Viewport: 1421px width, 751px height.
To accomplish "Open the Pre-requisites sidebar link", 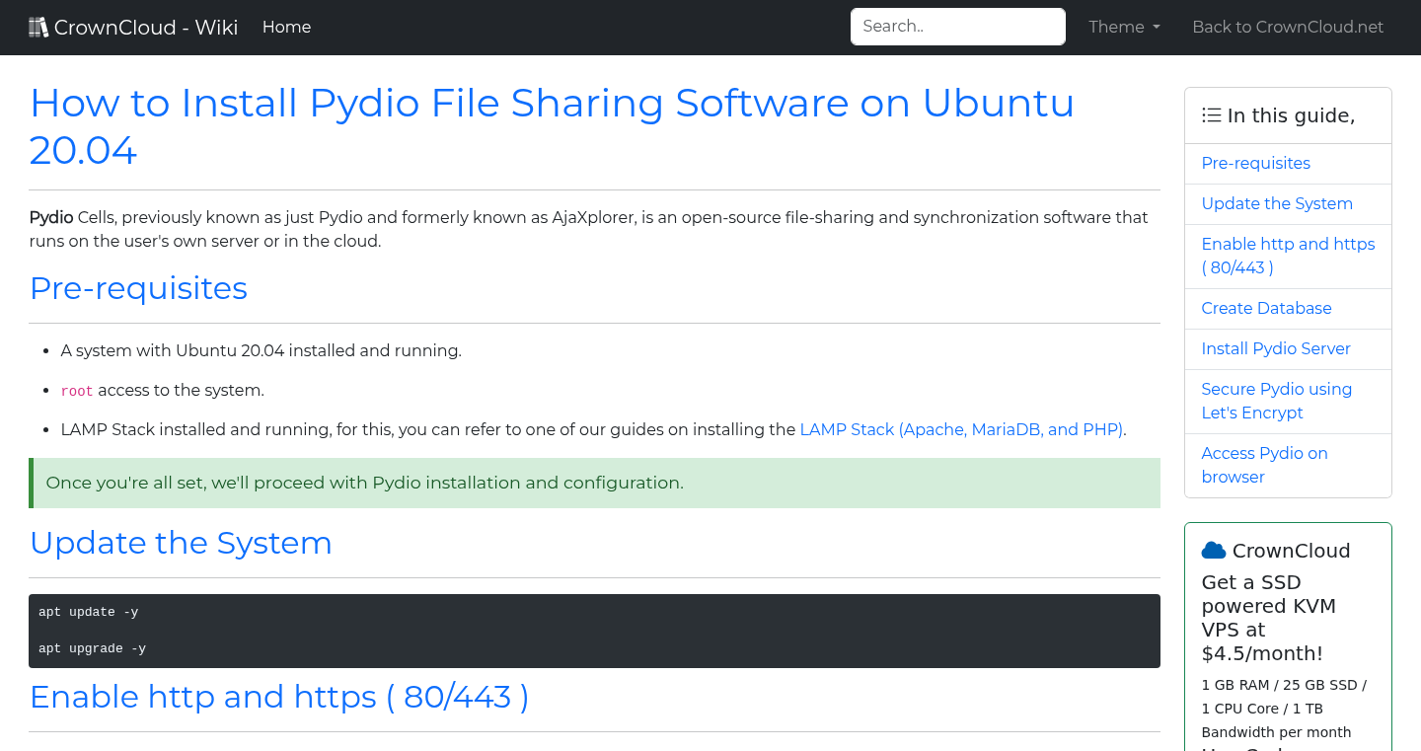I will pos(1255,163).
